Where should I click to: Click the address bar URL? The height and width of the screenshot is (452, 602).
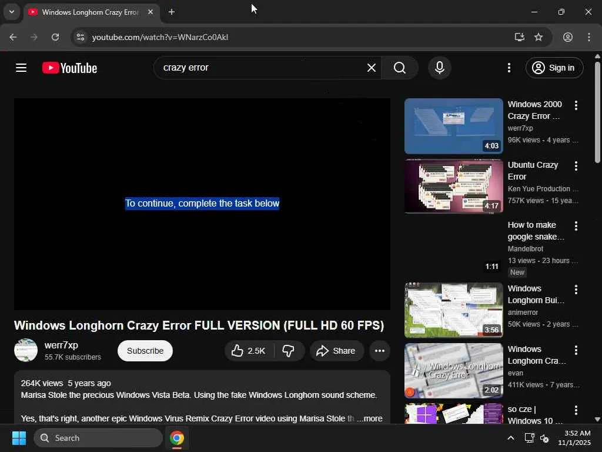160,37
